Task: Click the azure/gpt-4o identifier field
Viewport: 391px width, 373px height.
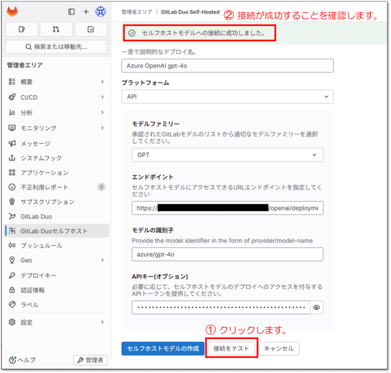Action: [x=227, y=254]
